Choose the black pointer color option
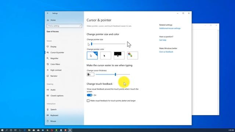 pyautogui.click(x=106, y=55)
